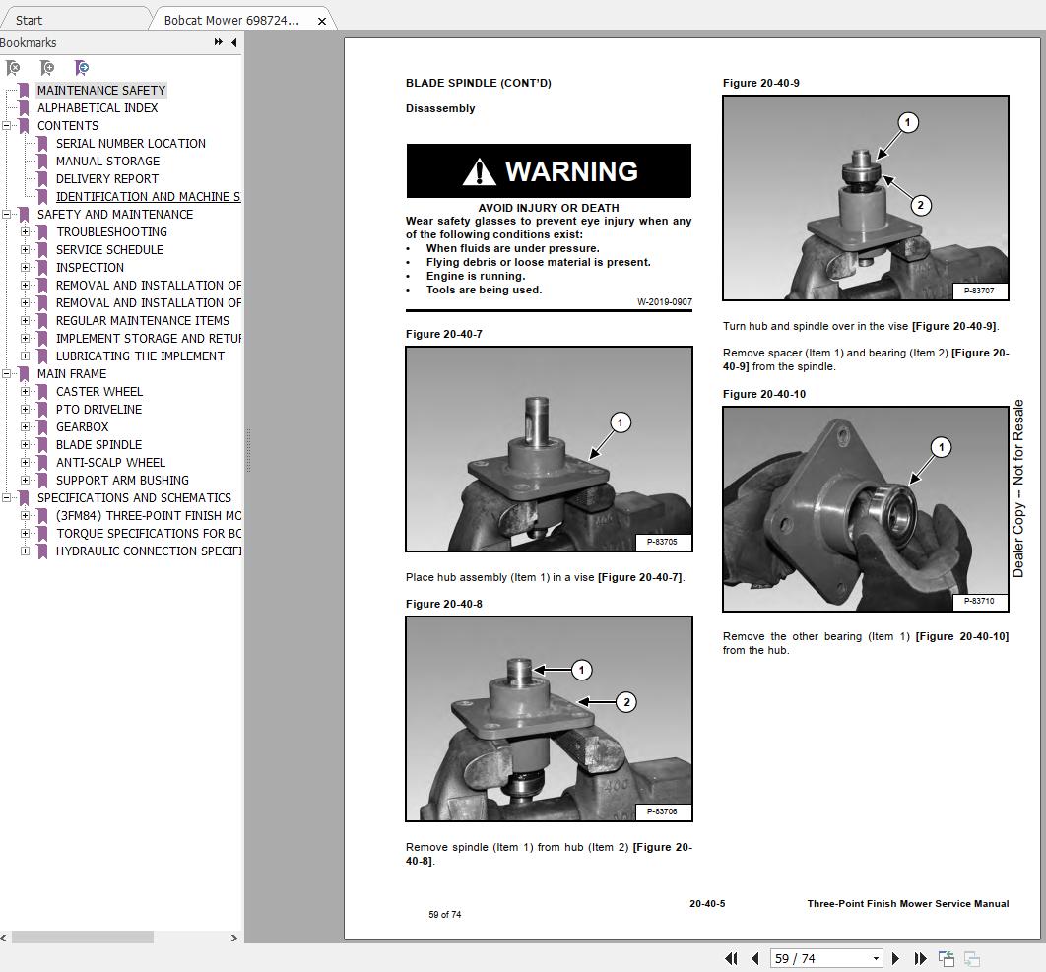The height and width of the screenshot is (972, 1046).
Task: Click the bookmark arrow icon in toolbar
Action: point(82,67)
